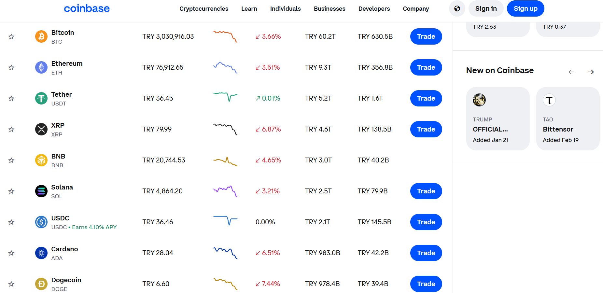Open the Bittensor card added Feb 19

coord(568,119)
